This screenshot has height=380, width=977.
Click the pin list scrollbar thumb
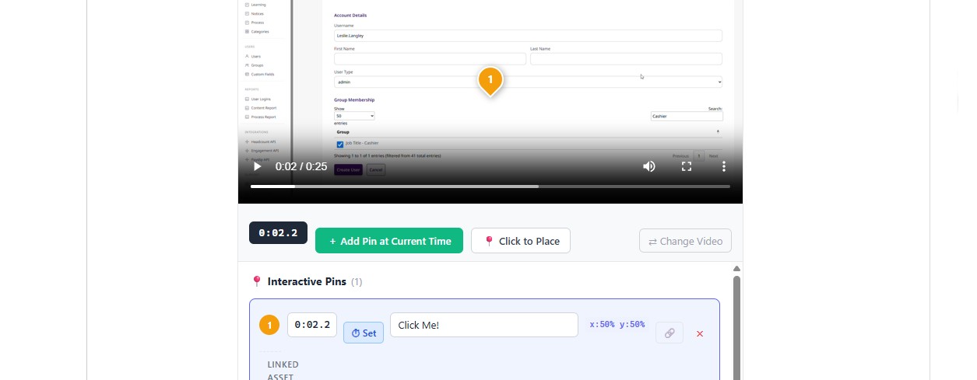[736, 326]
